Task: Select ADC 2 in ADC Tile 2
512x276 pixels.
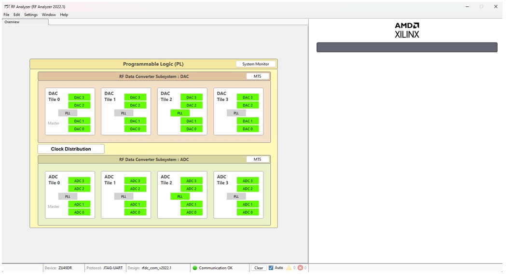Action: (x=192, y=189)
